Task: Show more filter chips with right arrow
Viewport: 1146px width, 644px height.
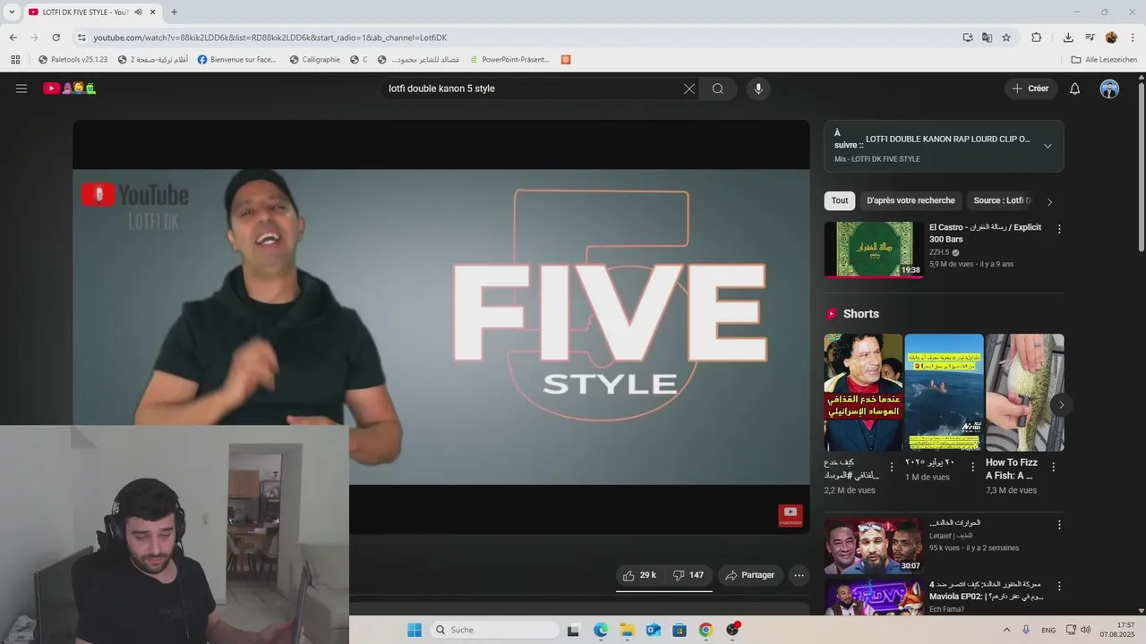Action: (1050, 201)
